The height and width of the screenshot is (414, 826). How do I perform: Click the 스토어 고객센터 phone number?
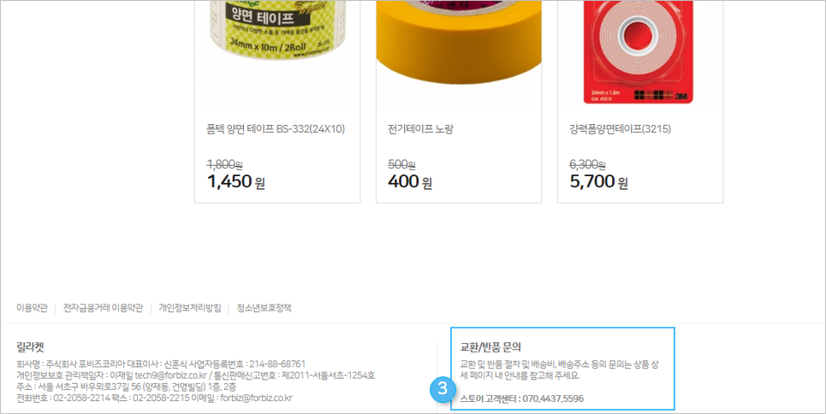pos(553,399)
